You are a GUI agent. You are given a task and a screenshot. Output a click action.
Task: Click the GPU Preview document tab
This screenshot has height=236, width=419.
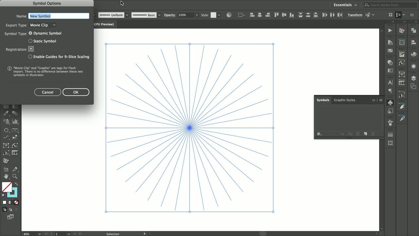coord(104,24)
